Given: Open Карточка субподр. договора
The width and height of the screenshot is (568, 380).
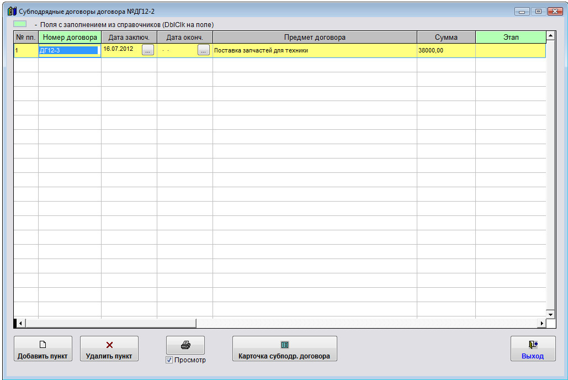Looking at the screenshot, I should coord(284,349).
